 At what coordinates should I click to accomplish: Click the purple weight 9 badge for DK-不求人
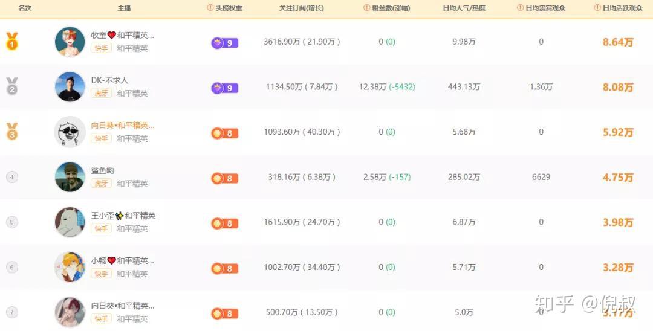point(224,88)
